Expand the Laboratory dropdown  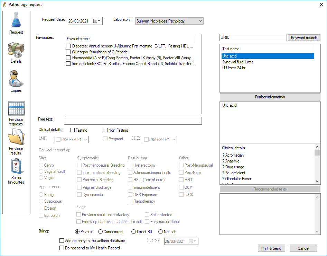[x=200, y=21]
